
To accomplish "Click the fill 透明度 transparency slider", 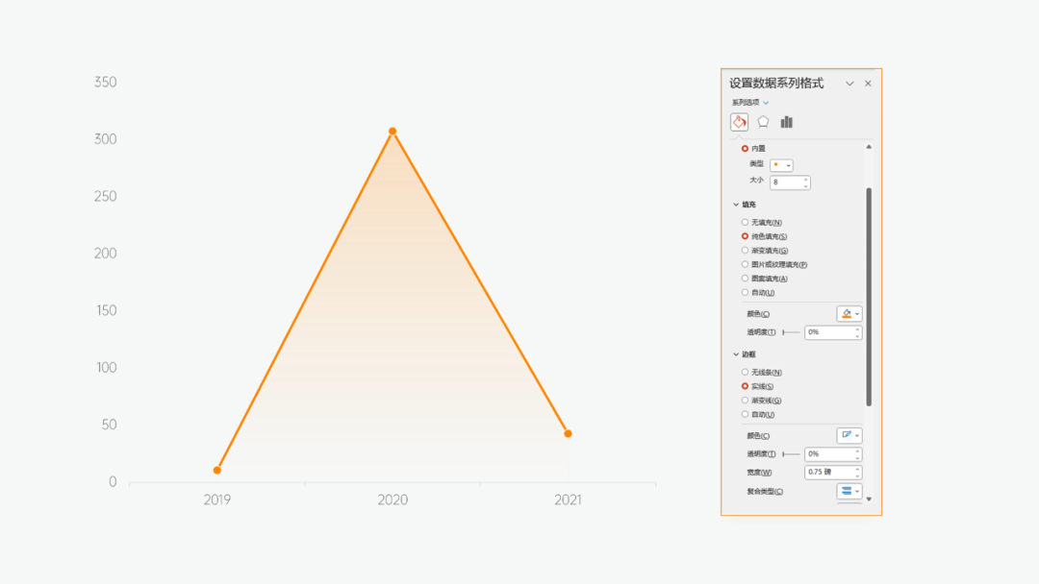I will click(791, 332).
